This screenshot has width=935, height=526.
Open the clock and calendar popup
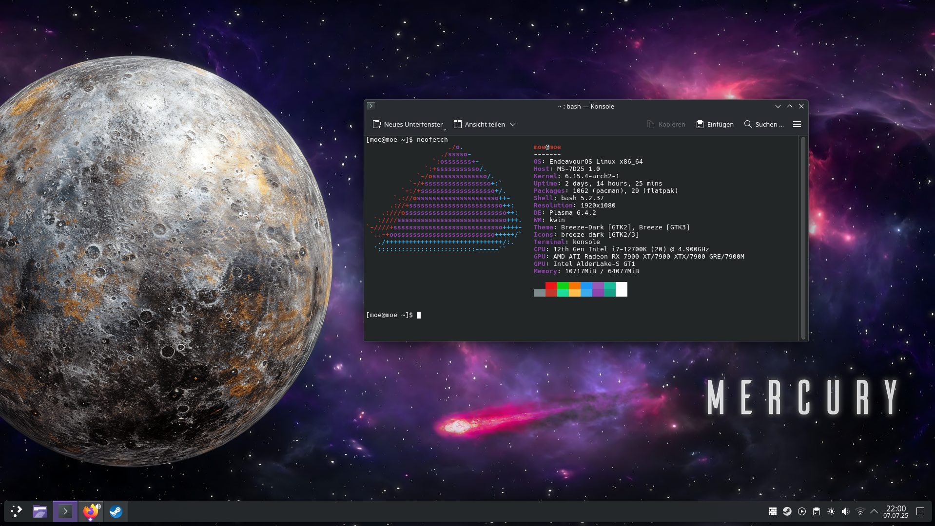pos(896,511)
